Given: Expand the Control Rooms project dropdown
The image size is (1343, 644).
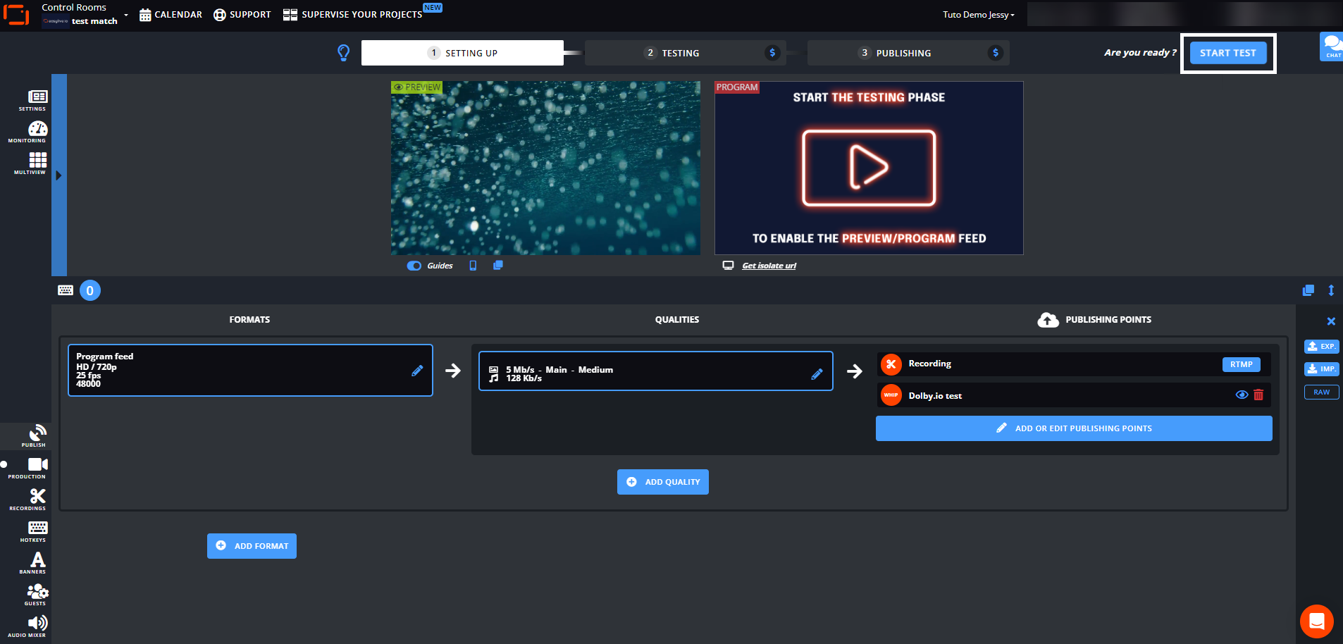Looking at the screenshot, I should coord(126,15).
